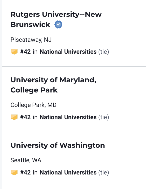Click the Rutgers ranking badge icon
The height and width of the screenshot is (189, 146).
tap(14, 52)
